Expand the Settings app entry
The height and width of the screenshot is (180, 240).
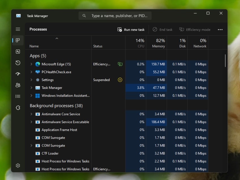31,80
